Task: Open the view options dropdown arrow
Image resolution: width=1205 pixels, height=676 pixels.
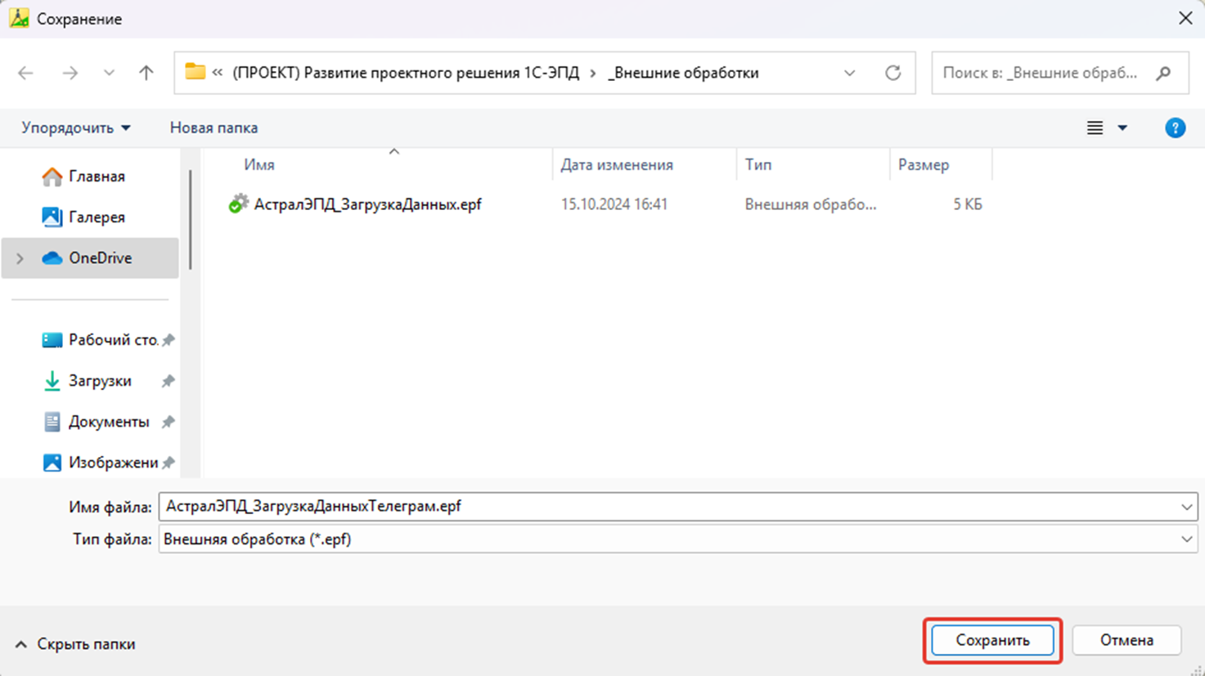Action: point(1122,128)
